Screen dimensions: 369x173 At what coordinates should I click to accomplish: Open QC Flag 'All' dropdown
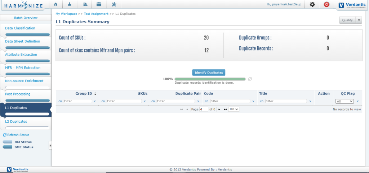pos(344,101)
